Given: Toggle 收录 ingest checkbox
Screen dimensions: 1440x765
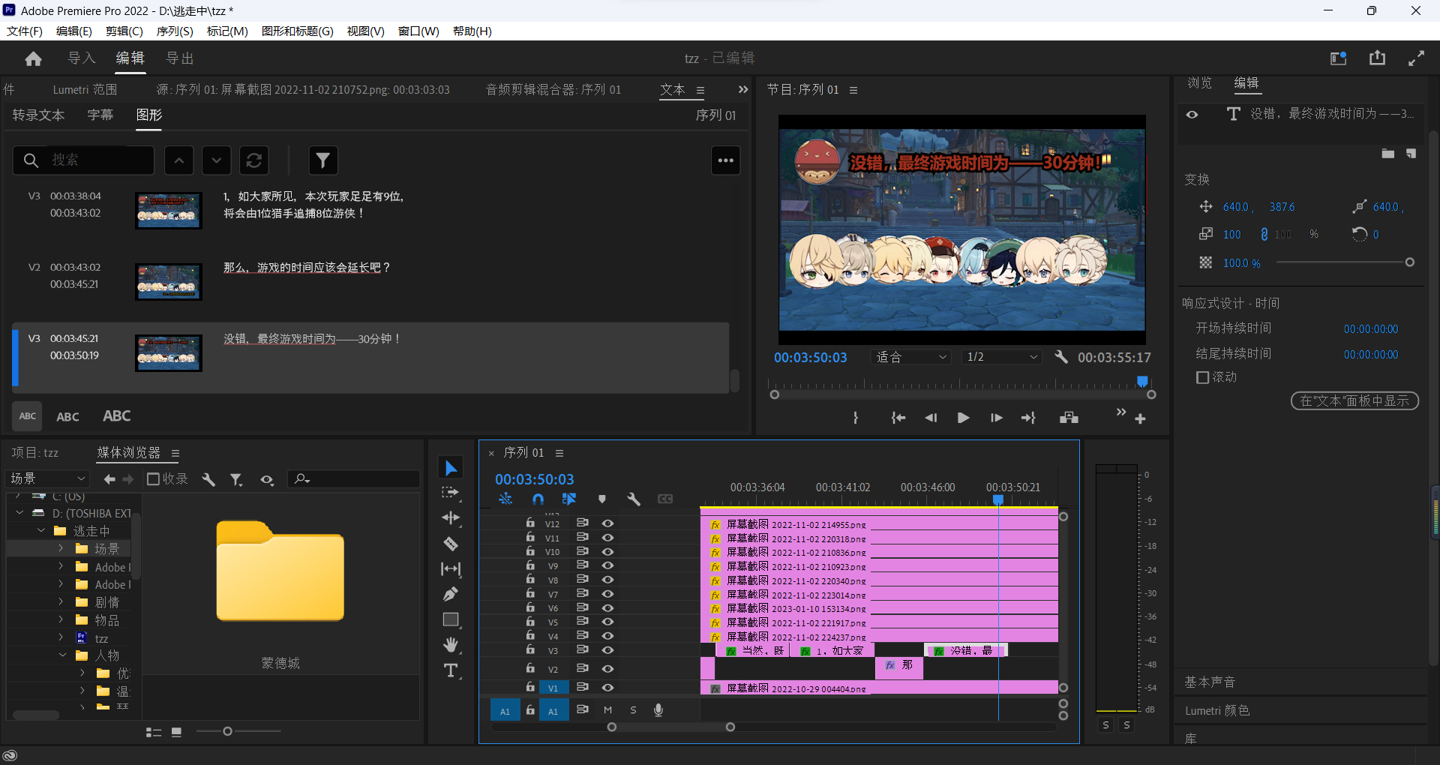Looking at the screenshot, I should tap(153, 478).
